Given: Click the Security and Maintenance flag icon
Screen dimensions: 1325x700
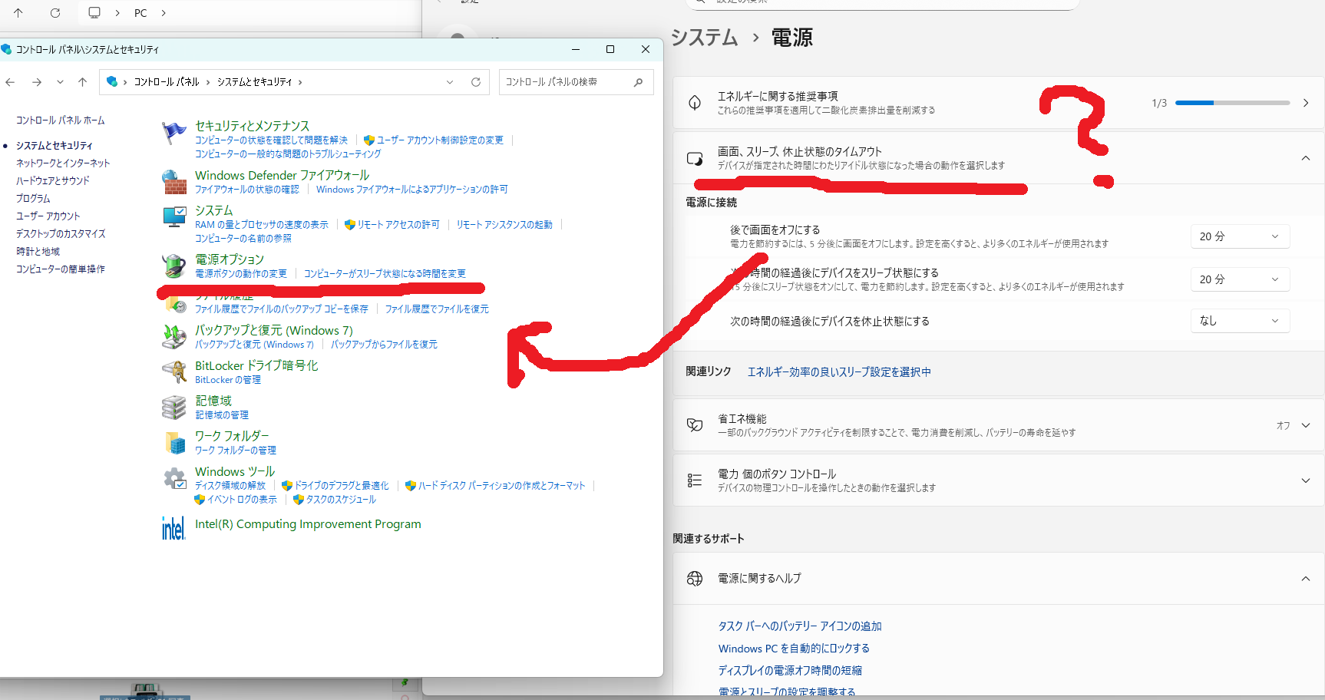Looking at the screenshot, I should (174, 133).
